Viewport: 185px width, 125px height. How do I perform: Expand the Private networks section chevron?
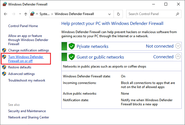tap(178, 46)
